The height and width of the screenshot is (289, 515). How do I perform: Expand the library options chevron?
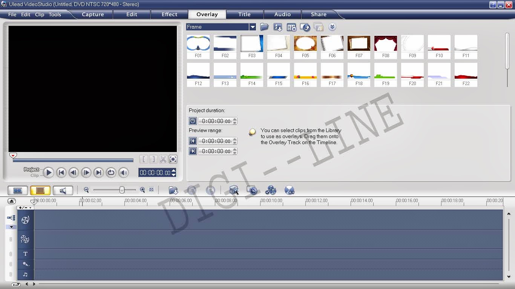[x=332, y=27]
